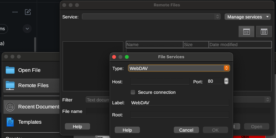276x138 pixels.
Task: Click into the Host input field
Action: click(x=160, y=82)
